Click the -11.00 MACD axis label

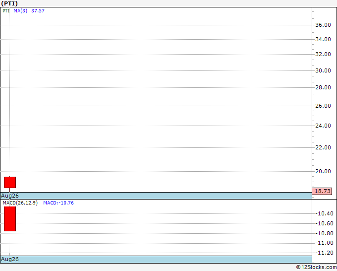coord(324,243)
